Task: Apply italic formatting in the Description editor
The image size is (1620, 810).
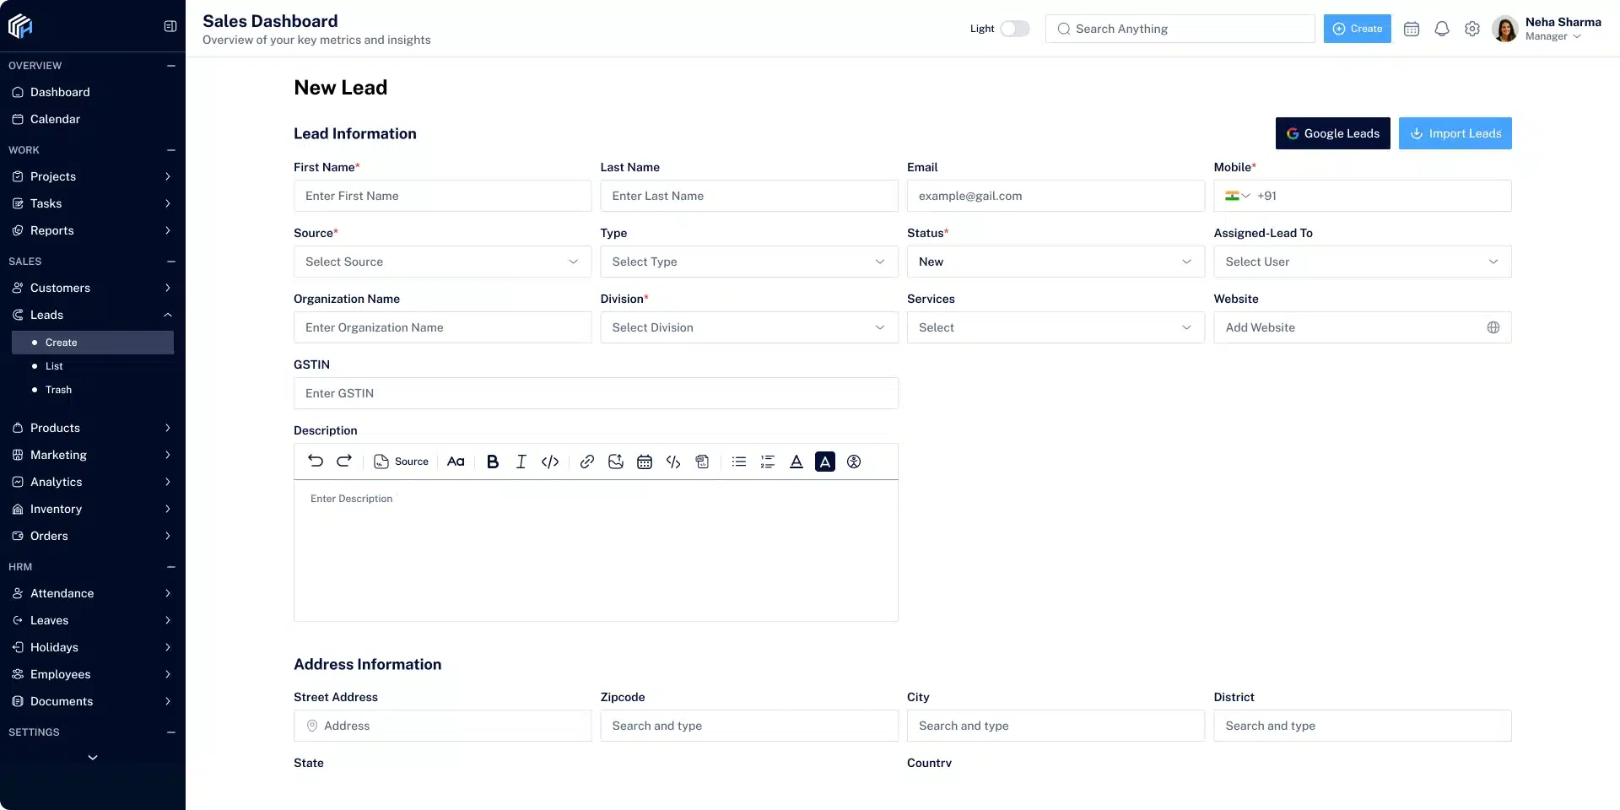Action: click(521, 462)
